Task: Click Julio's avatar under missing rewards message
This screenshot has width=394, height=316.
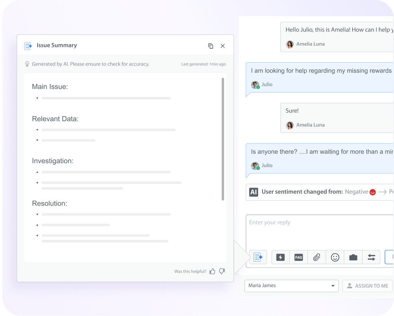Action: tap(255, 85)
